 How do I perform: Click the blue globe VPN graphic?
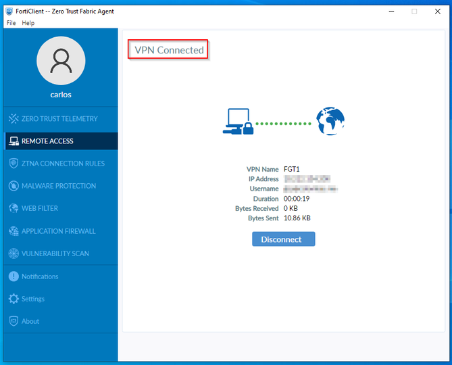click(x=330, y=121)
